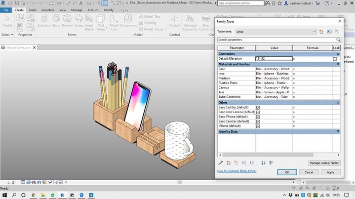Click the view scale 1 : 10
355x199 pixels.
[x=11, y=182]
